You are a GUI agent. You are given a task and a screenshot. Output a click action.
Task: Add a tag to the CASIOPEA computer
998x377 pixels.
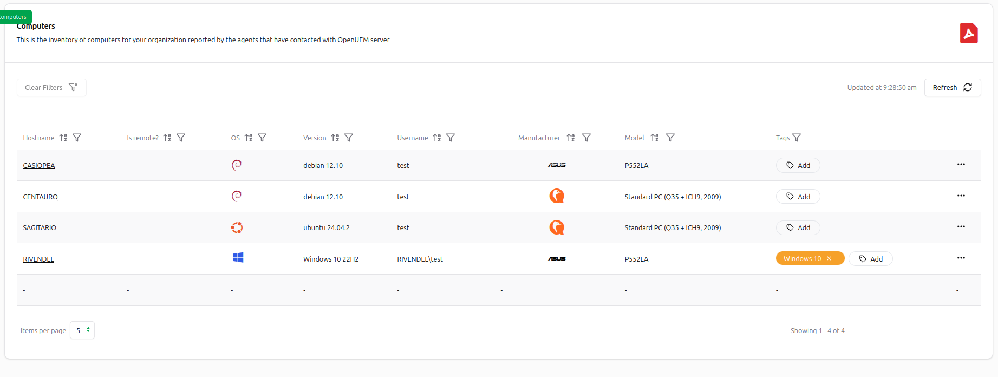click(798, 165)
